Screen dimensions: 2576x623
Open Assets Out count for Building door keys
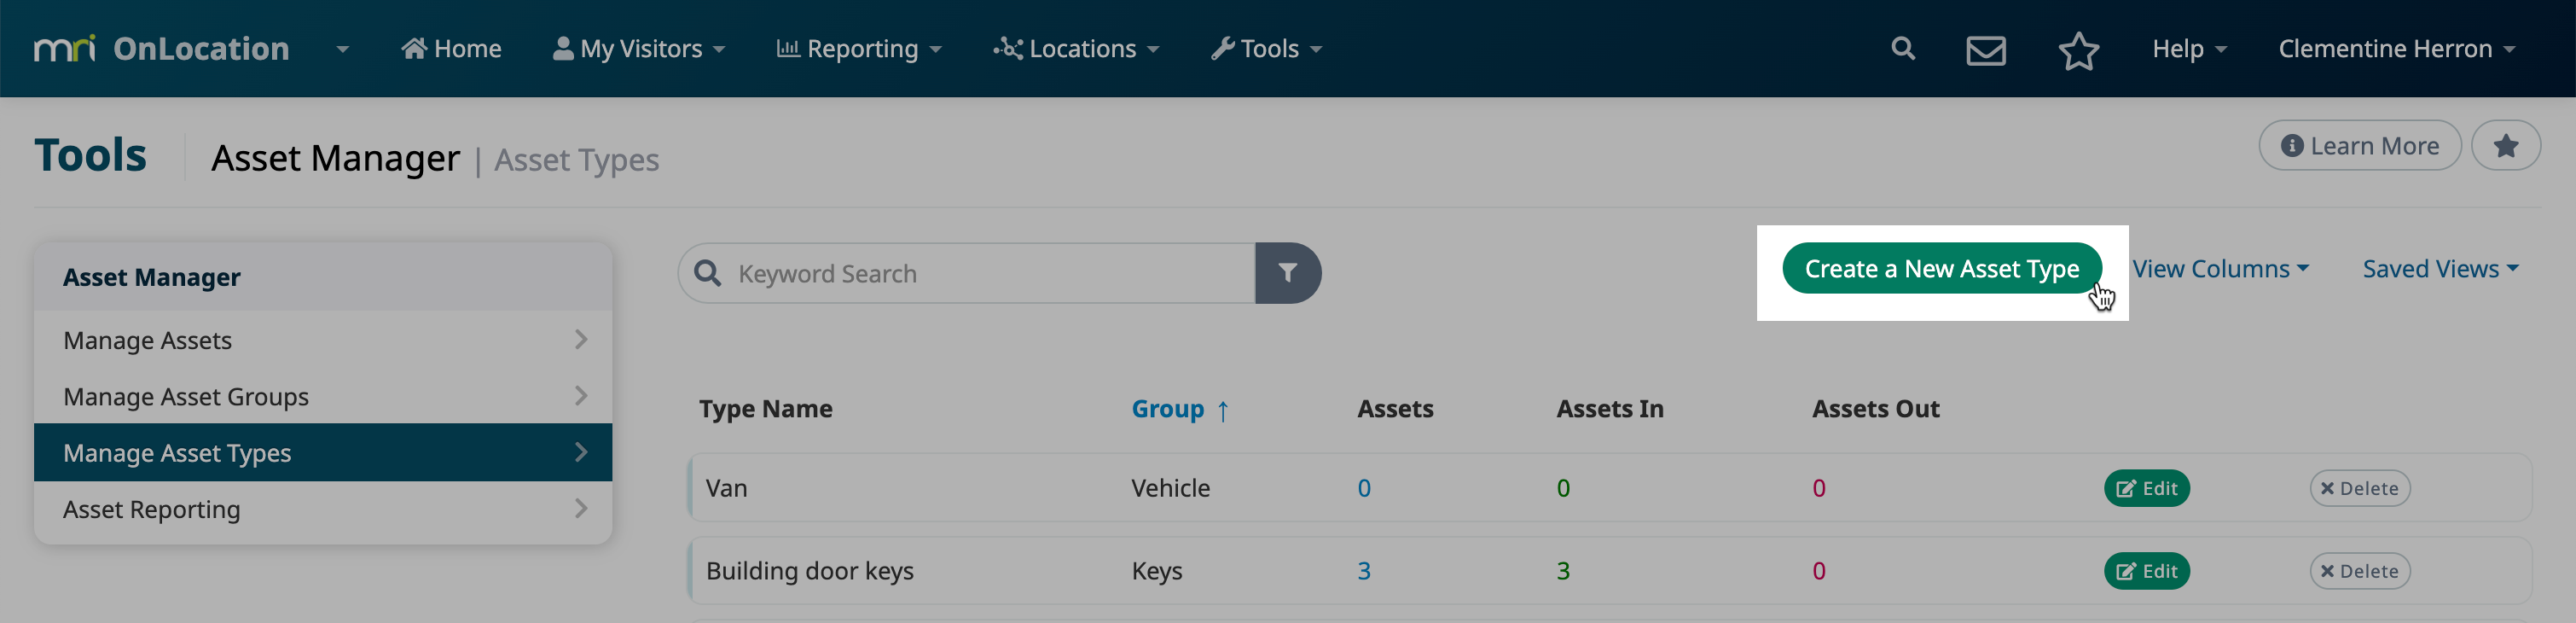pos(1819,571)
